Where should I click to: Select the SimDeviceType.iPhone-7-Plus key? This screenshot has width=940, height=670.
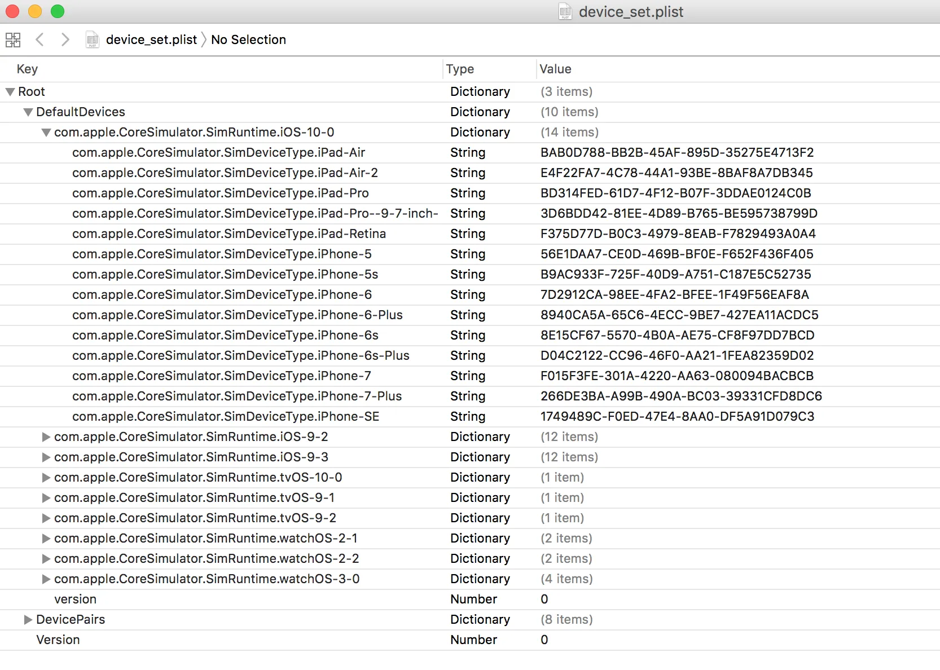point(237,396)
